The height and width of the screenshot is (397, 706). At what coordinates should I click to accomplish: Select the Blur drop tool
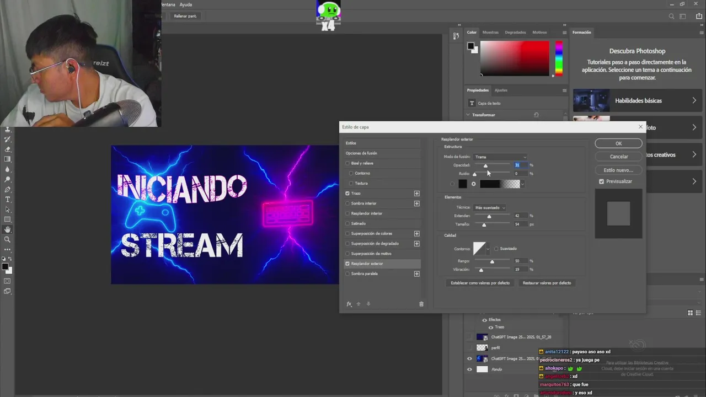(x=8, y=169)
